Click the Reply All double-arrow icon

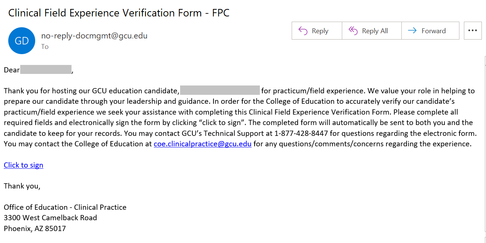point(353,31)
